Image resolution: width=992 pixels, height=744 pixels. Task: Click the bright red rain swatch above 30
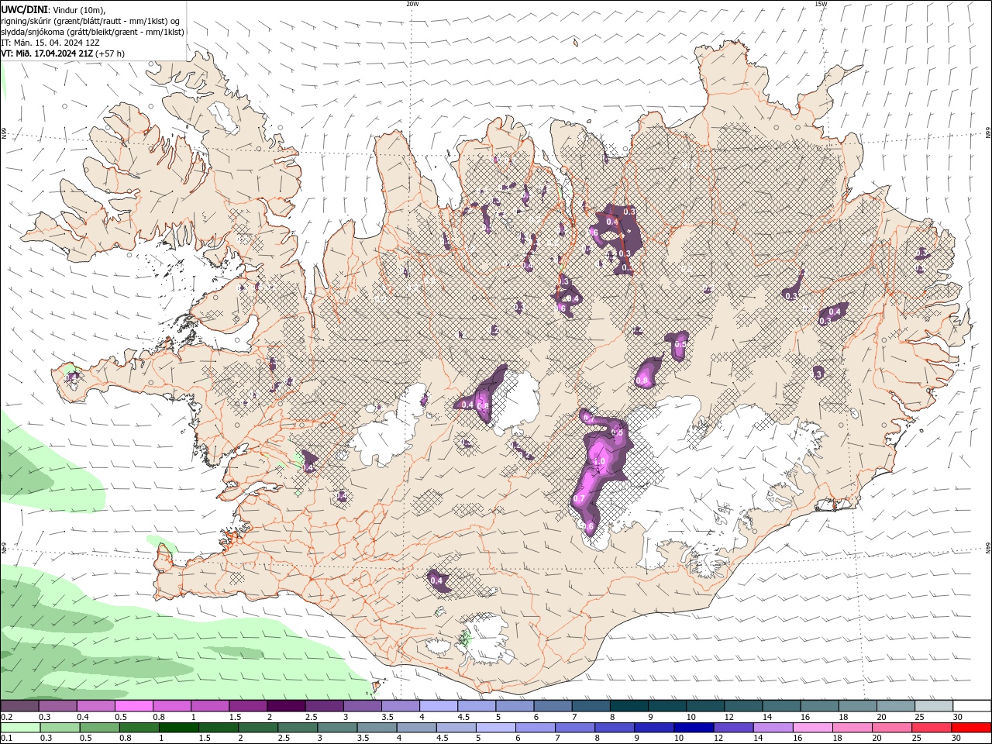(972, 728)
